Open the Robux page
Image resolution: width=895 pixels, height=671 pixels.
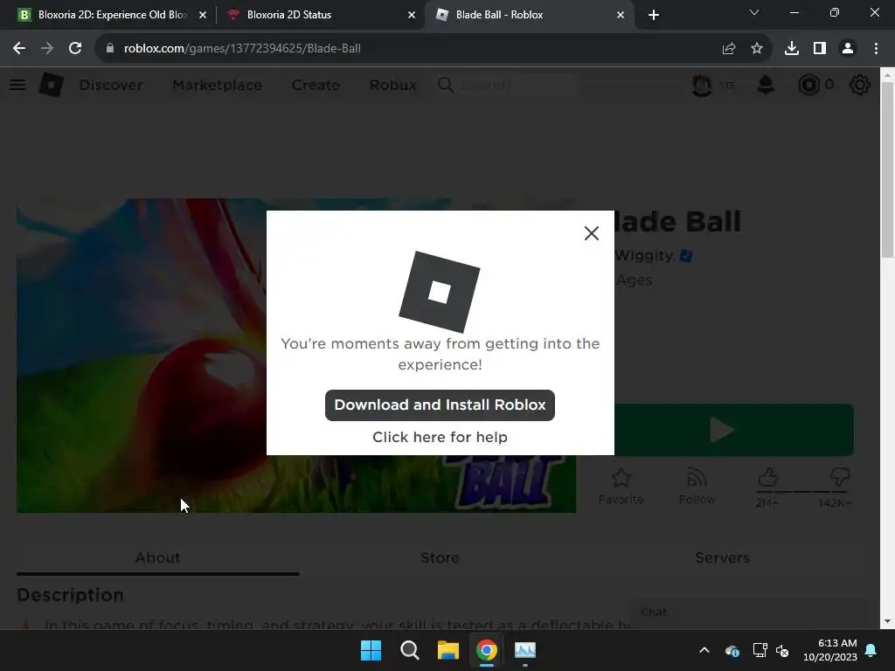click(x=392, y=85)
